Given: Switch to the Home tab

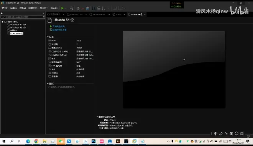Looking at the screenshot, I should (54, 15).
